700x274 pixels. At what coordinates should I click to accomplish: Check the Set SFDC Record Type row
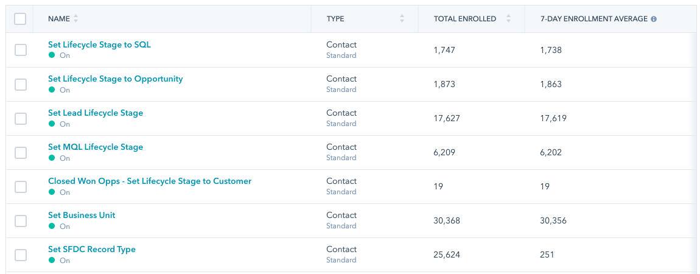click(21, 255)
